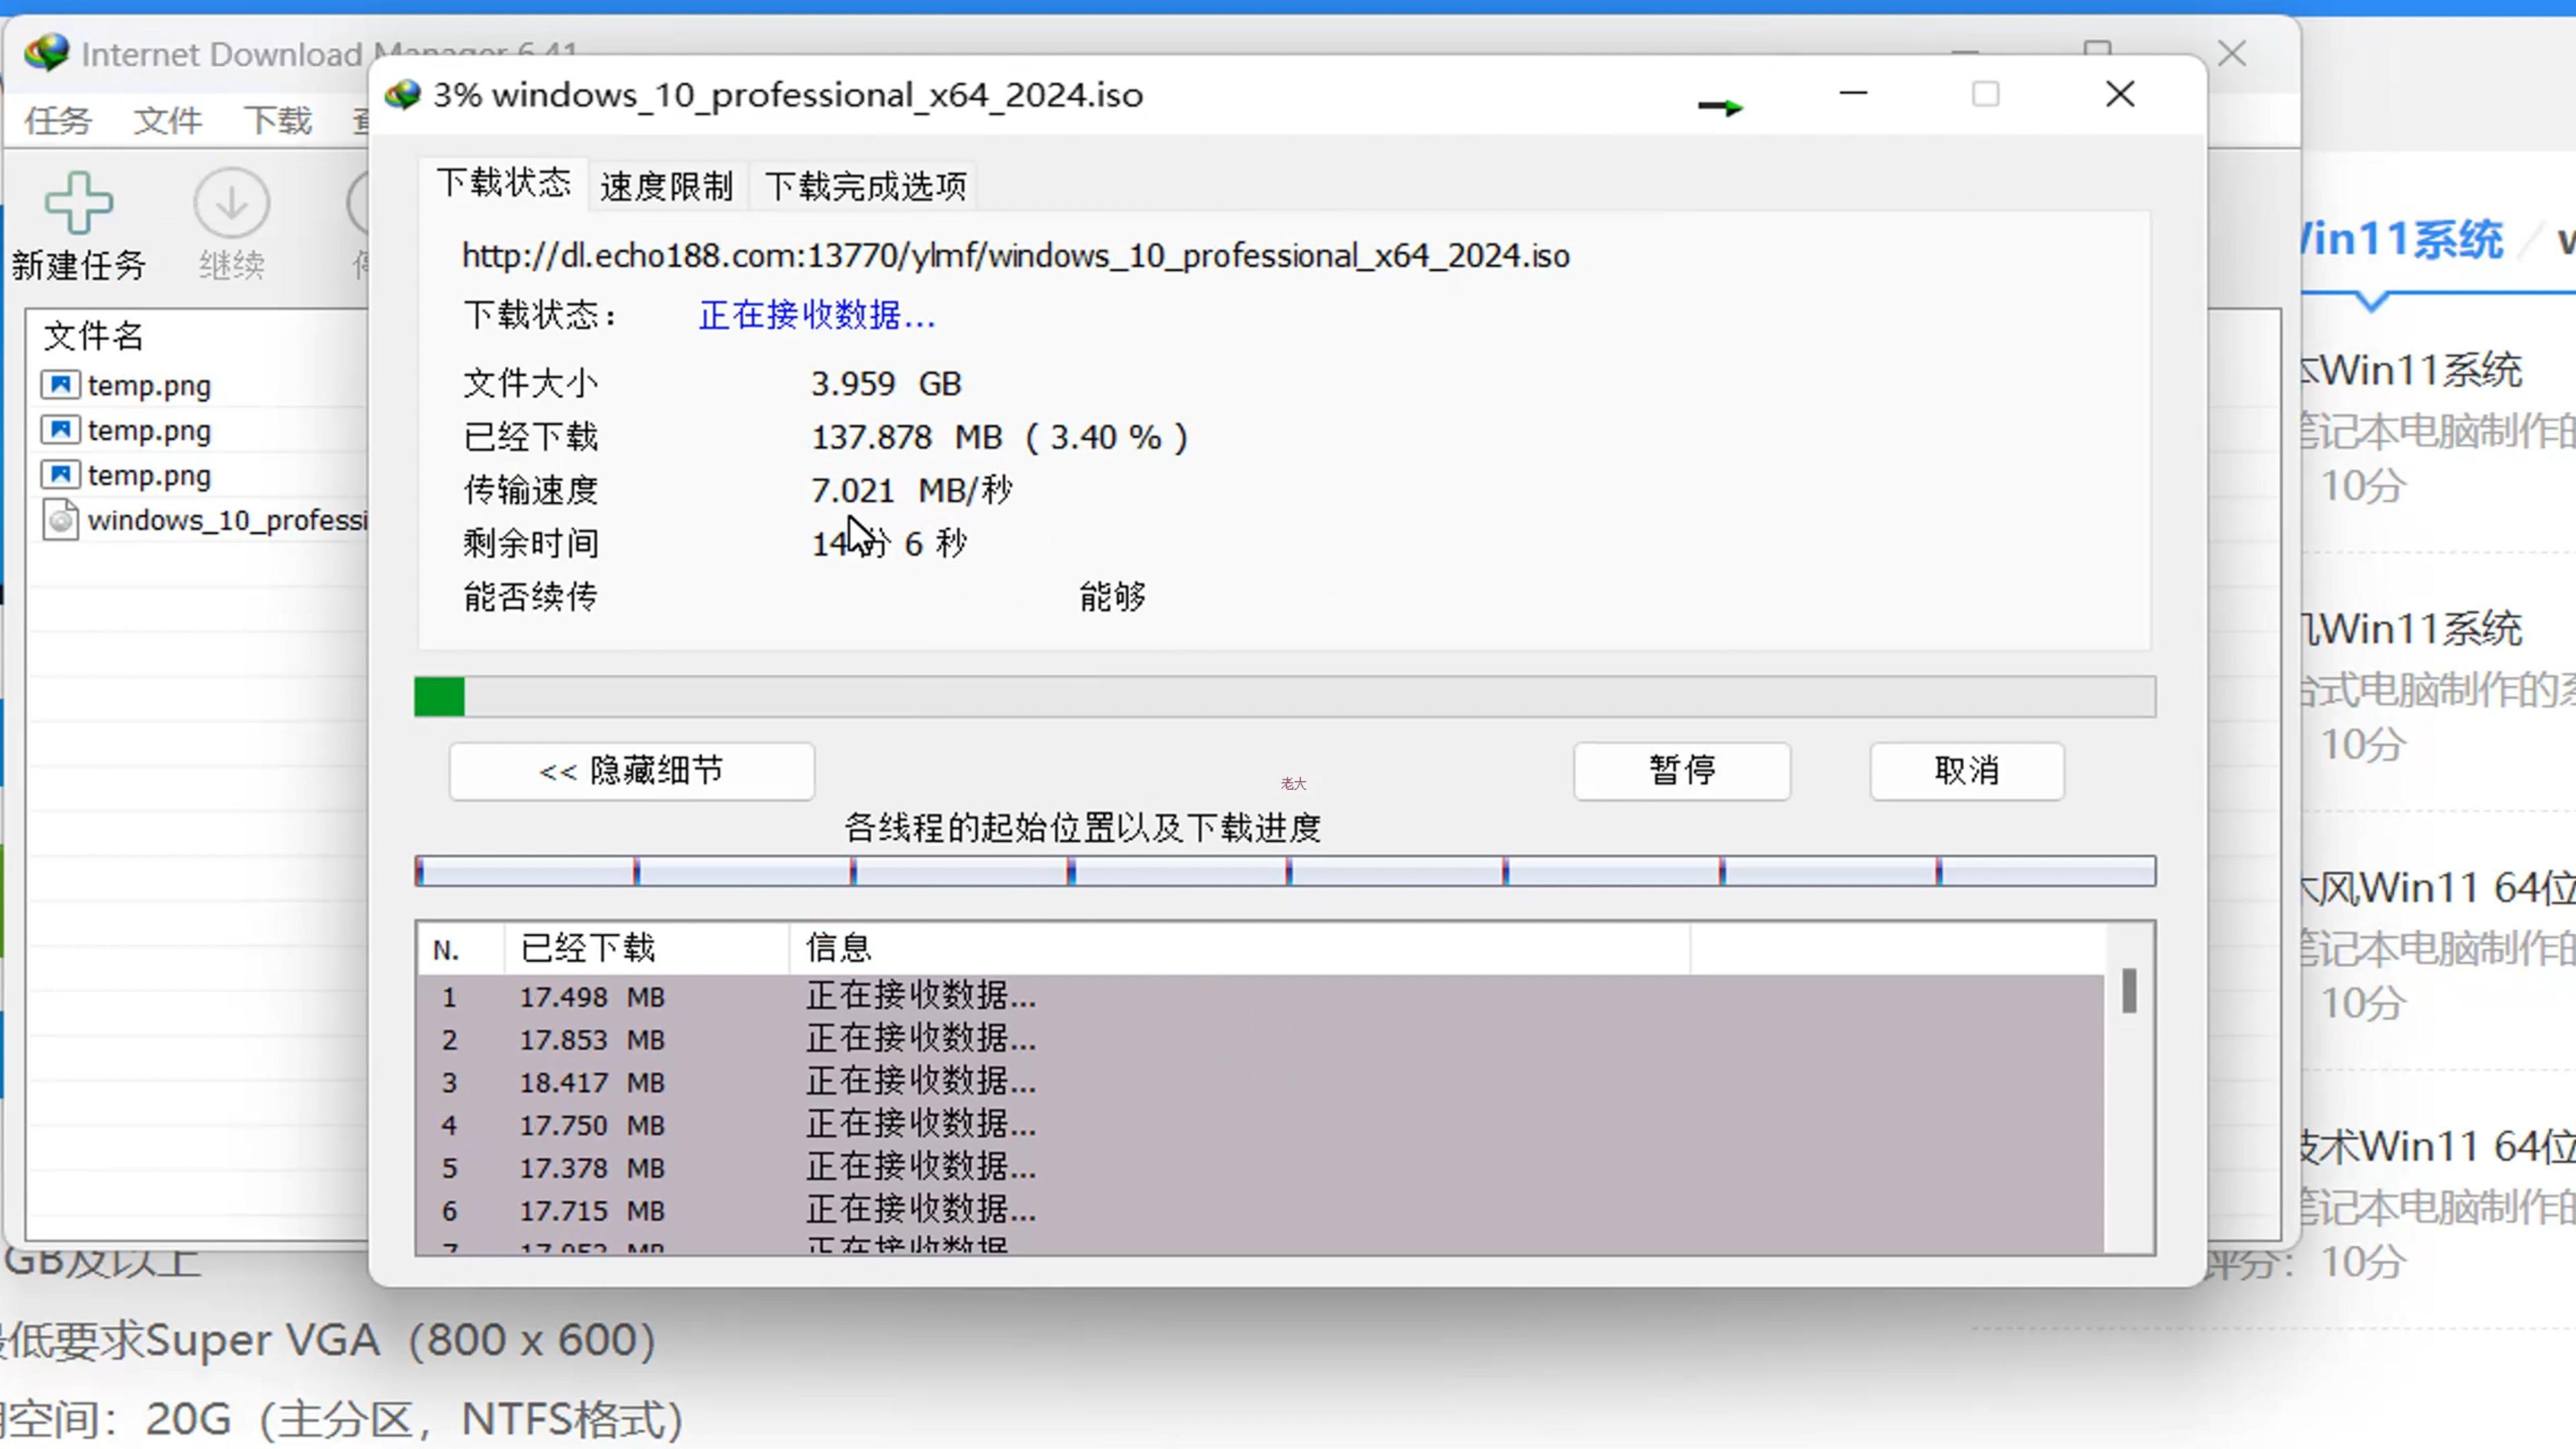2576x1449 pixels.
Task: Switch to the 下载状态 tab
Action: (503, 183)
